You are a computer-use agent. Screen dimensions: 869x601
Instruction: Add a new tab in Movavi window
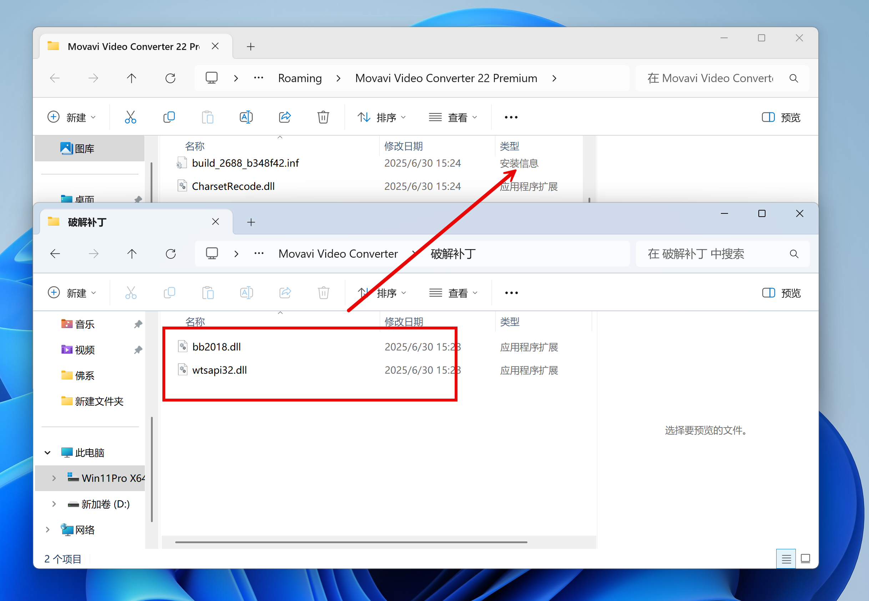click(x=251, y=47)
